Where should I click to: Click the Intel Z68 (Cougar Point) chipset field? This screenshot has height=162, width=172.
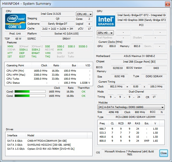pyautogui.click(x=139, y=62)
